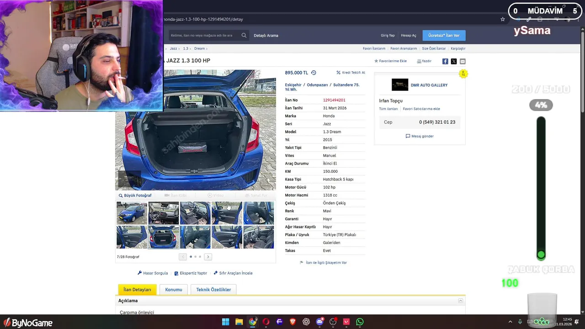Open WhatsApp from taskbar
585x329 pixels.
[x=360, y=322]
